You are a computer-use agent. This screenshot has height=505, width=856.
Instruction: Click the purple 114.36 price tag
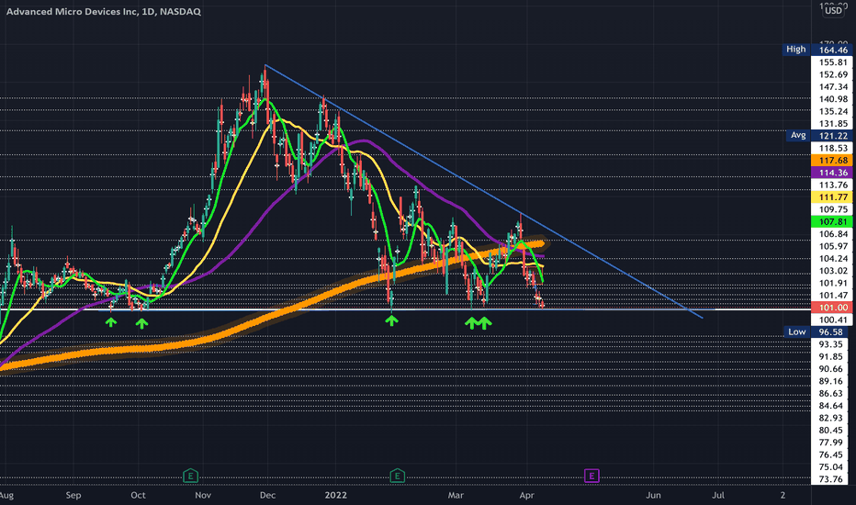[832, 173]
